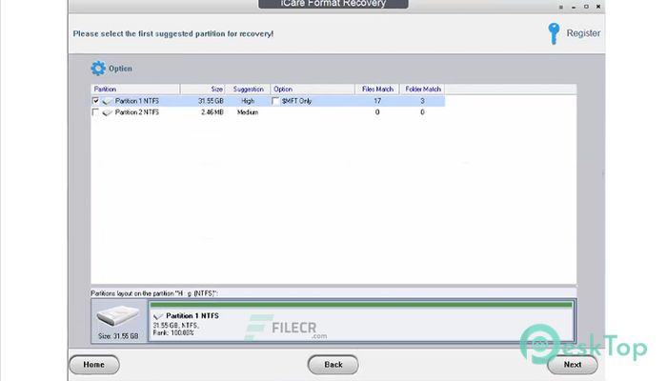Select the Partition 1 NTFS row name
The image size is (667, 381).
pyautogui.click(x=137, y=101)
